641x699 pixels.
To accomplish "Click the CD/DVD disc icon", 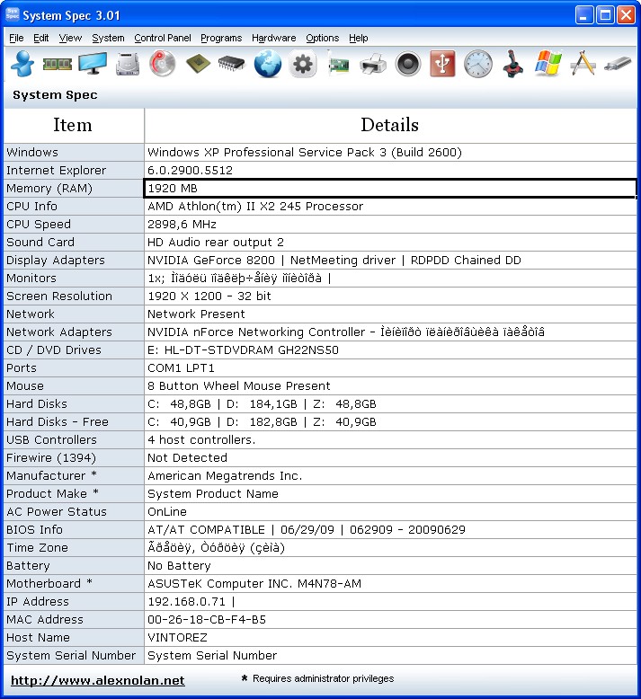I will tap(163, 64).
